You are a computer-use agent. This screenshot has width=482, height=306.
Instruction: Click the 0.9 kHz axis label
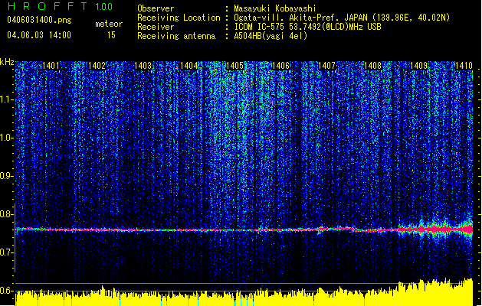pyautogui.click(x=6, y=176)
